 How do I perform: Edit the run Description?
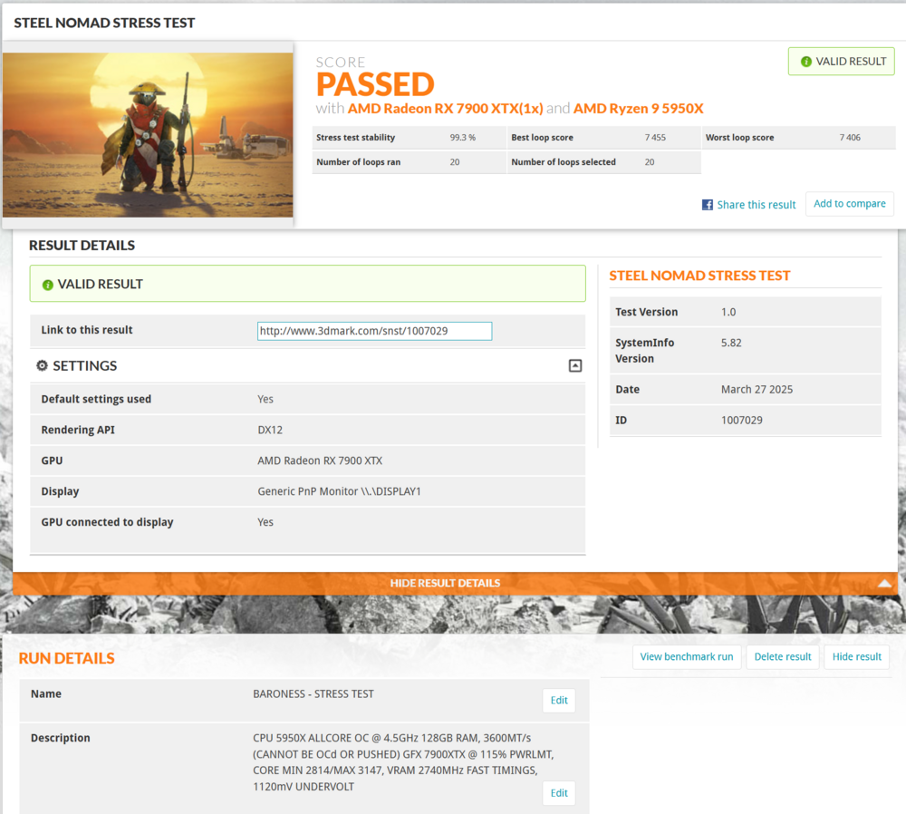[x=559, y=793]
